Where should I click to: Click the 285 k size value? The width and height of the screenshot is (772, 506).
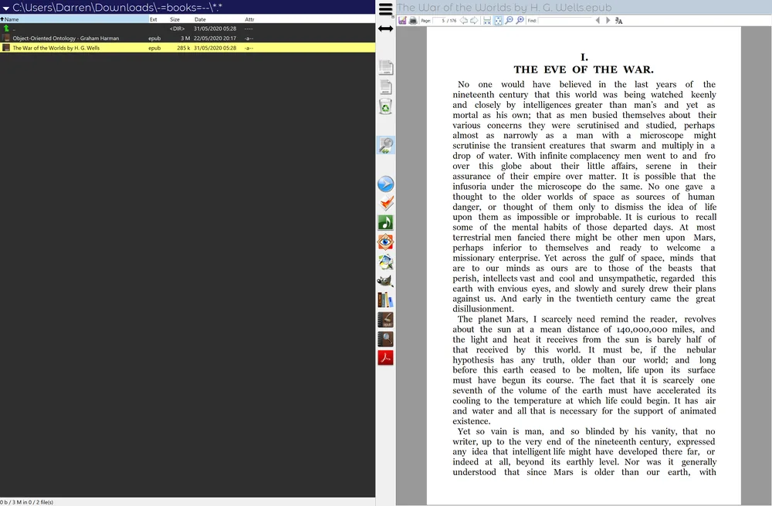coord(184,48)
